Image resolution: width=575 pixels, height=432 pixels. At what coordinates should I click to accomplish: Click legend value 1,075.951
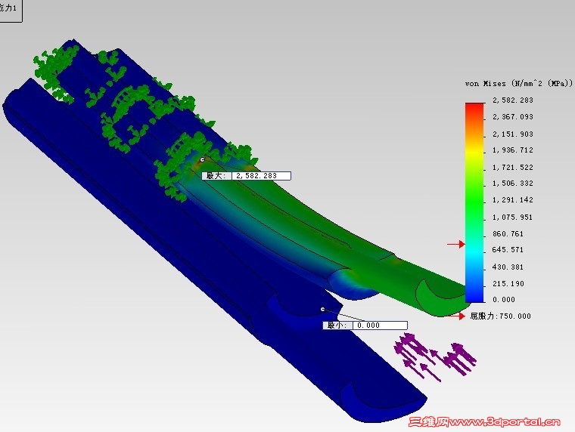pyautogui.click(x=513, y=217)
